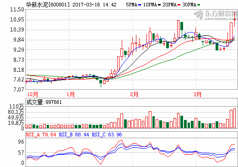This screenshot has width=238, height=167.
Task: Click the eastmoney watermark logo
Action: pyautogui.click(x=216, y=15)
